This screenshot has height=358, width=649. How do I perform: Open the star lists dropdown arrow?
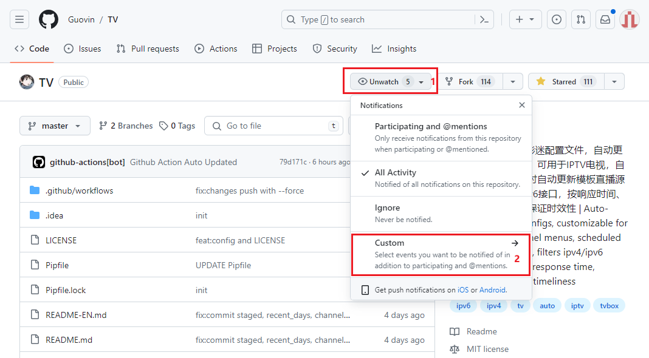614,81
